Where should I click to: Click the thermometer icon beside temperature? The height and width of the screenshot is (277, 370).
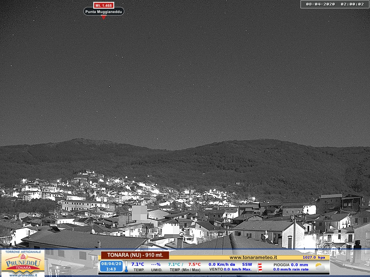click(x=126, y=267)
